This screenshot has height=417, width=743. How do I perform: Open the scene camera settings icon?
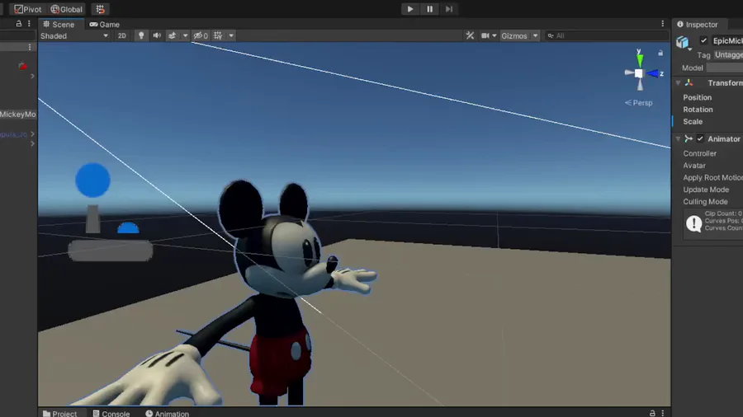pyautogui.click(x=485, y=36)
